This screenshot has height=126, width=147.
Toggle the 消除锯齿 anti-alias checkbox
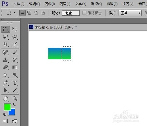pyautogui.click(x=84, y=13)
